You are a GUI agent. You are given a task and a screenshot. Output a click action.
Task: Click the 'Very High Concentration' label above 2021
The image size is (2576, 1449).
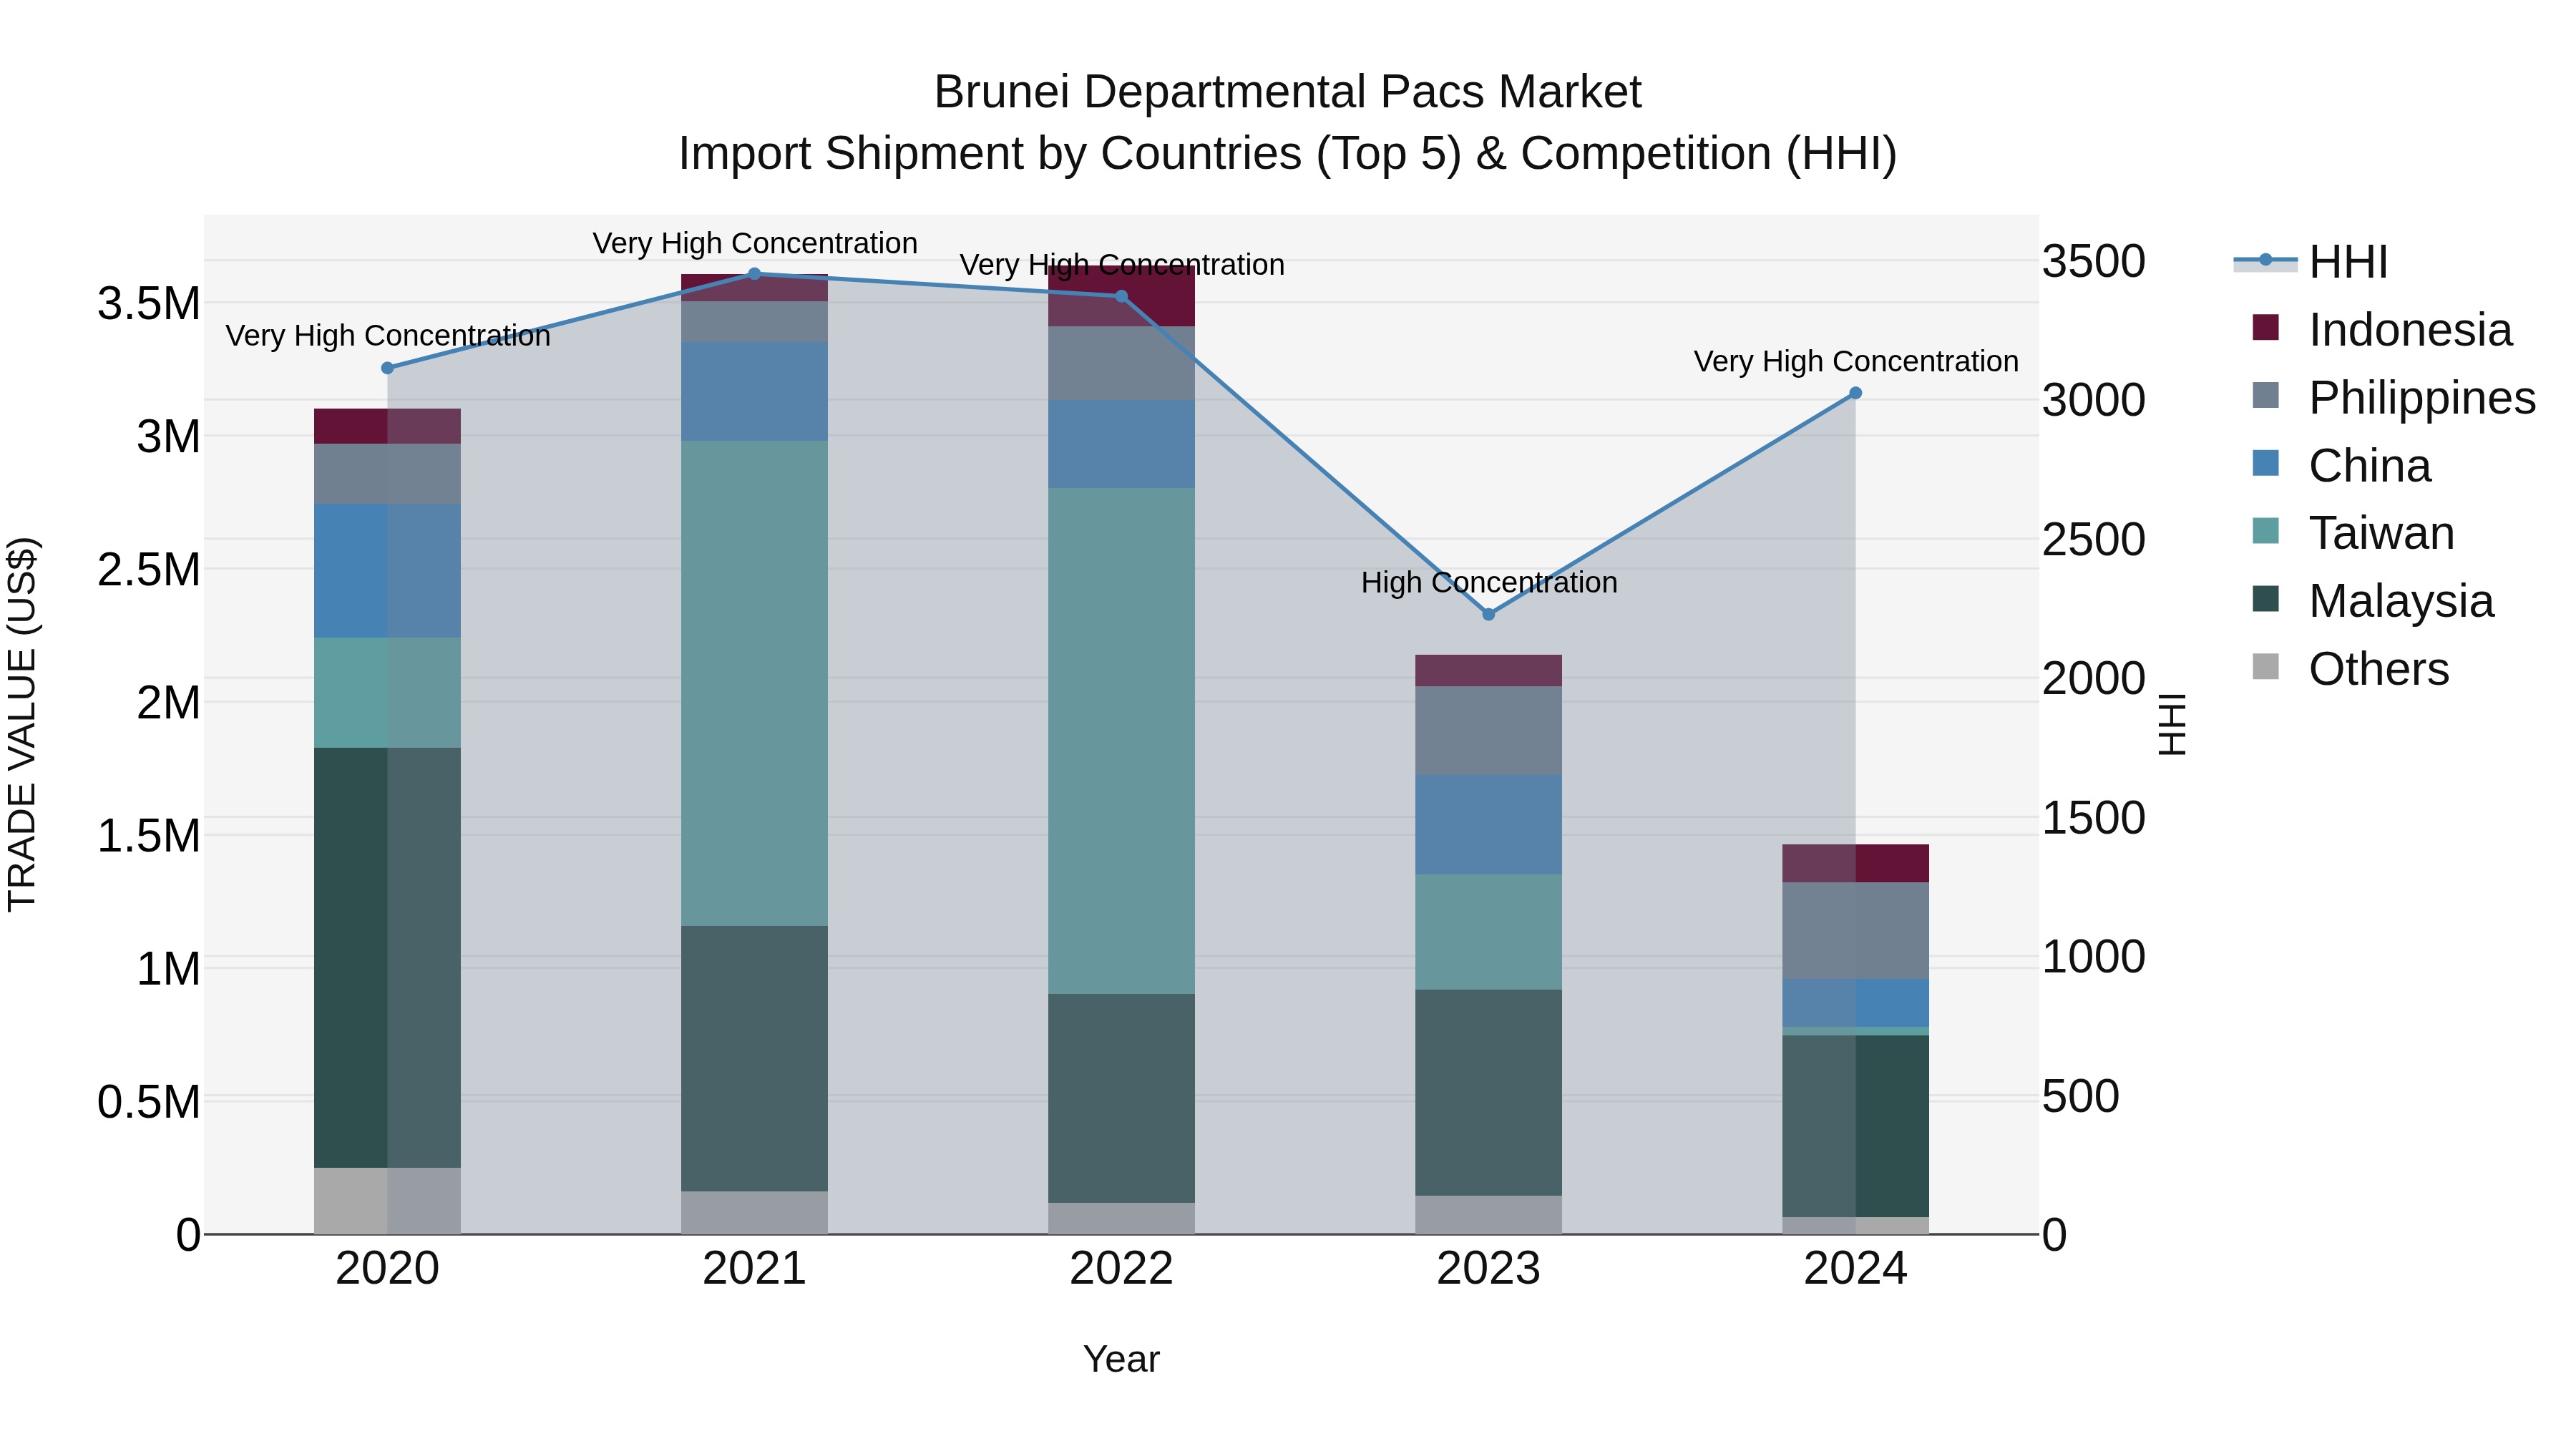tap(755, 243)
